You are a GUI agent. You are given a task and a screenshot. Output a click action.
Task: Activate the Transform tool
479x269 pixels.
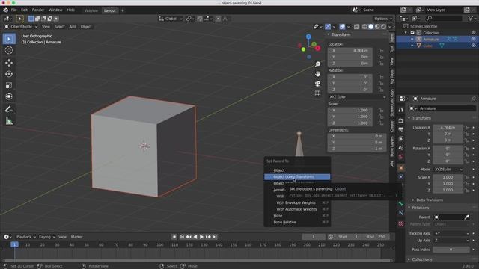click(x=9, y=96)
